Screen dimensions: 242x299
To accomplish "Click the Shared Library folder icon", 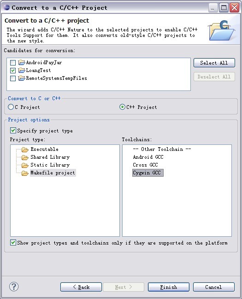I will point(25,157).
